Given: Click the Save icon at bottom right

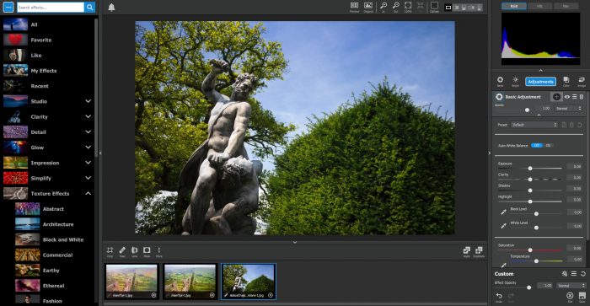Looking at the screenshot, I should pyautogui.click(x=582, y=297).
